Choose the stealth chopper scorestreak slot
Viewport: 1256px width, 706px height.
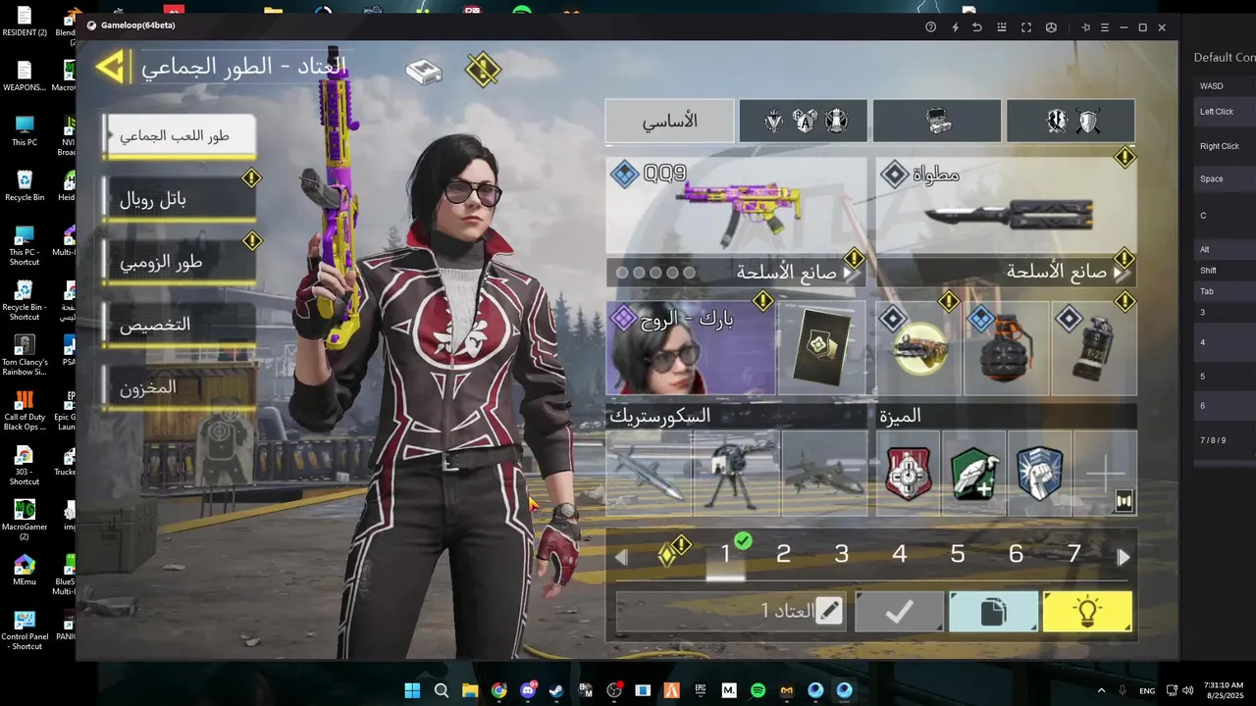824,473
